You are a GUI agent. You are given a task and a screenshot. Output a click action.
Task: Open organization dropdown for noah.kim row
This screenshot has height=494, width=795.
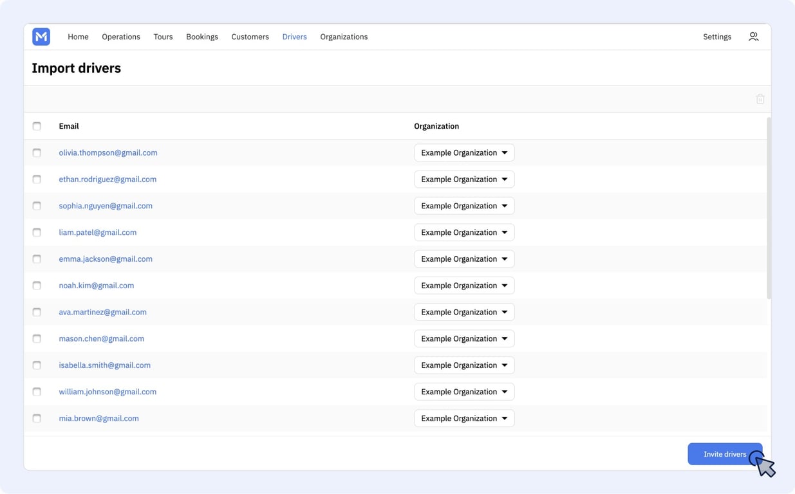click(x=464, y=285)
